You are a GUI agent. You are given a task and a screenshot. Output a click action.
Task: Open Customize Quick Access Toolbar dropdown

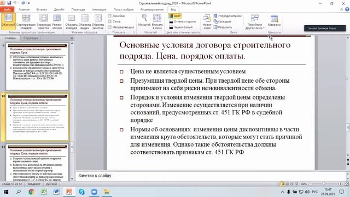[29, 3]
